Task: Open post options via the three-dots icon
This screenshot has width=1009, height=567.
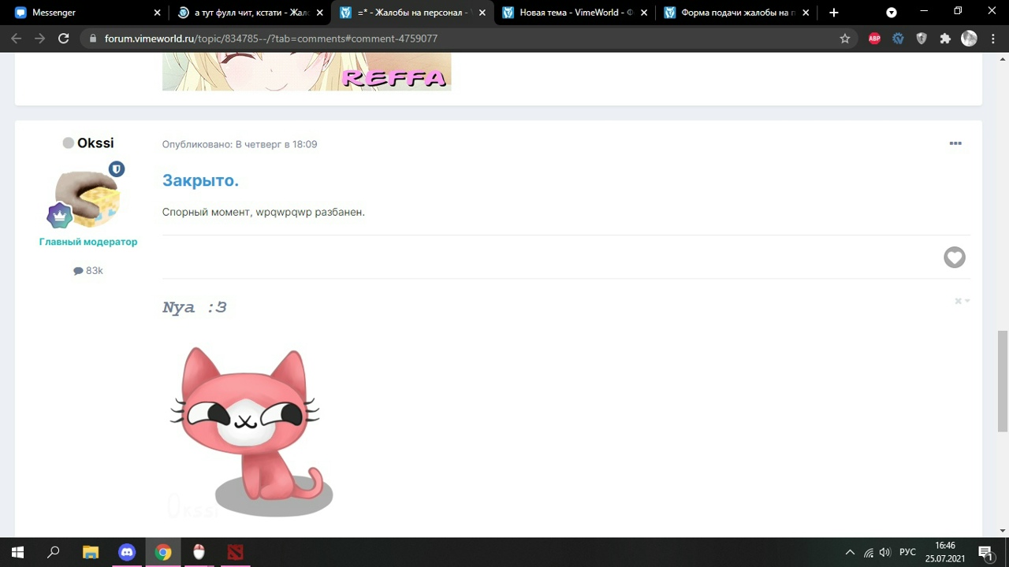Action: point(955,143)
